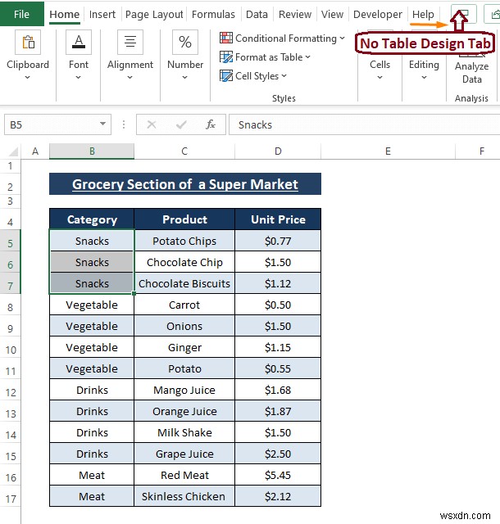Select the Skinless Chicken cell

tap(184, 496)
